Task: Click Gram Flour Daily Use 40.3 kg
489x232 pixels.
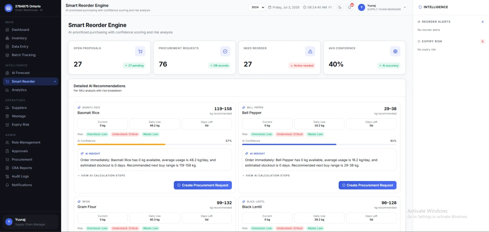Action: pos(155,218)
